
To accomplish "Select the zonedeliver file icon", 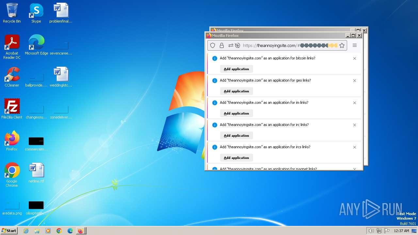I will [x=61, y=112].
